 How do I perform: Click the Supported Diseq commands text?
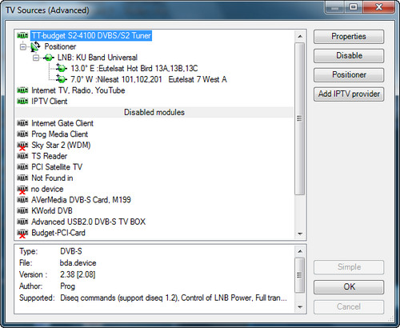[x=174, y=298]
